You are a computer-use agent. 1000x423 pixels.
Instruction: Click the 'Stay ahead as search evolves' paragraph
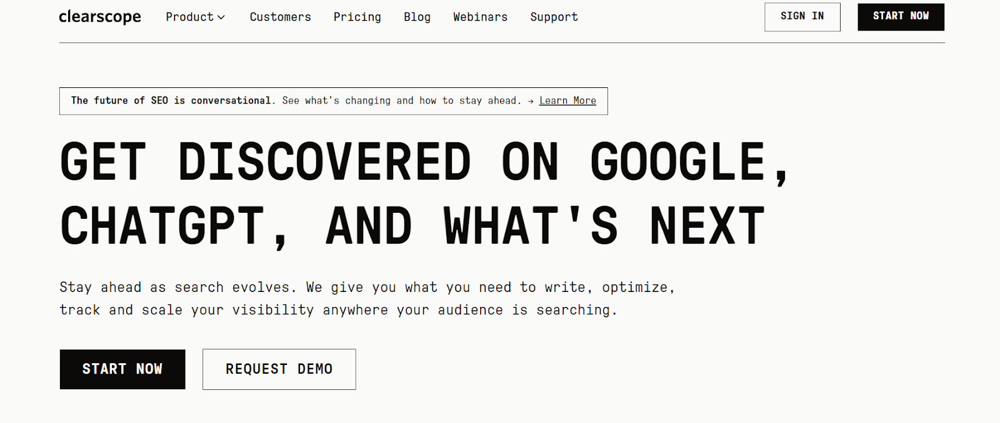[x=367, y=298]
